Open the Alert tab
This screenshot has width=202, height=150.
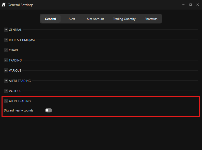(x=72, y=19)
